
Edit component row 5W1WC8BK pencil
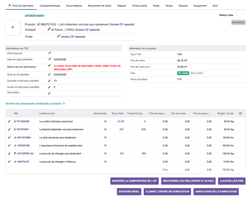(x=9, y=137)
